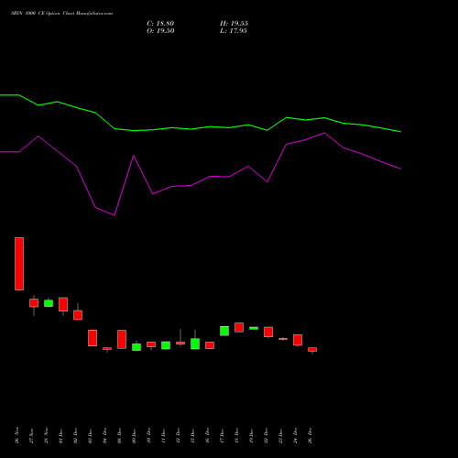The height and width of the screenshot is (458, 458).
Task: Click the low value 'L: 17.95'
Action: click(x=234, y=31)
